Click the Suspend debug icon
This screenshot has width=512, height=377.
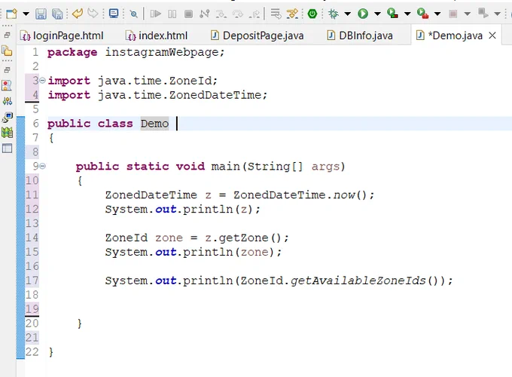[172, 14]
